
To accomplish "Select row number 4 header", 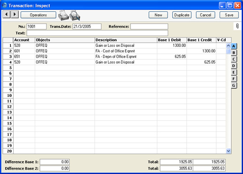I will click(8, 62).
